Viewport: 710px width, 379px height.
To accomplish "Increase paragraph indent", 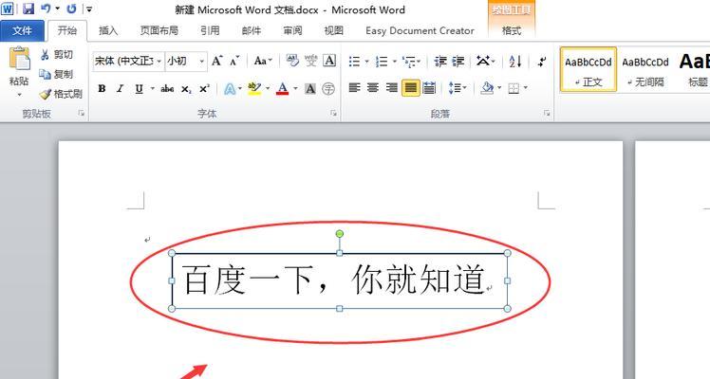I will point(458,61).
